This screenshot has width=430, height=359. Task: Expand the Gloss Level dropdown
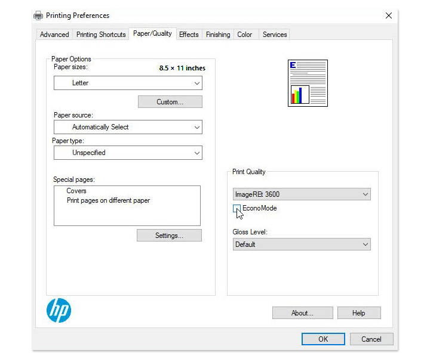[x=302, y=245]
